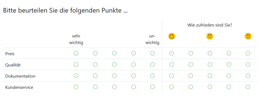
Task: Choose fourth importance option for Kundenservice
Action: click(134, 87)
